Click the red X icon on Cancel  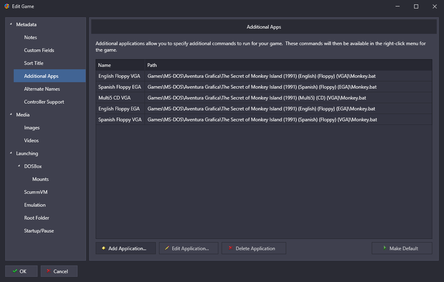pyautogui.click(x=48, y=271)
